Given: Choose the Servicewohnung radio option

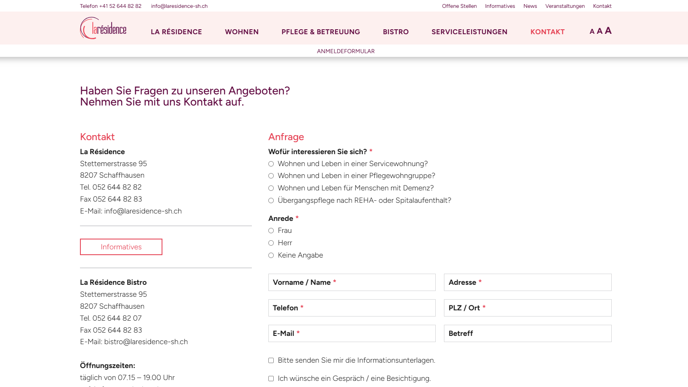Looking at the screenshot, I should point(271,164).
